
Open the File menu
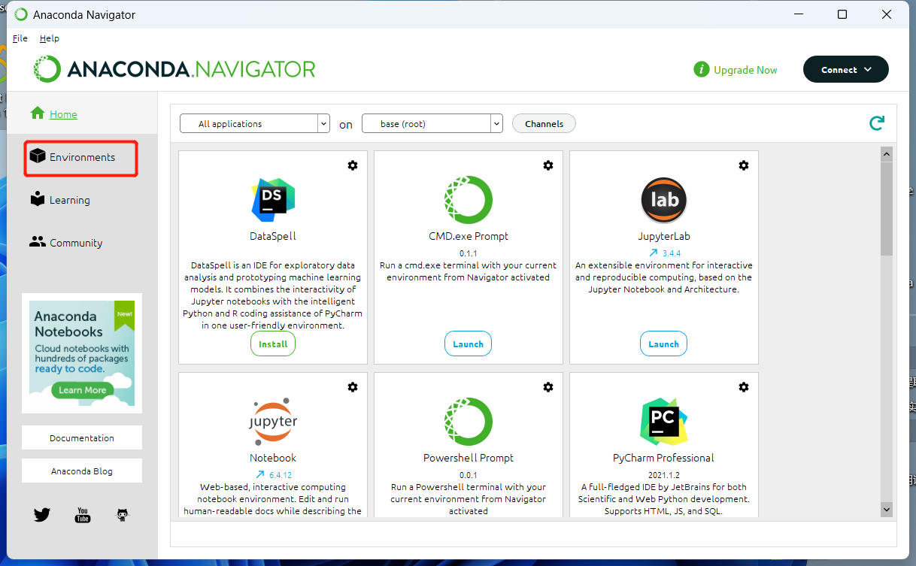point(20,38)
